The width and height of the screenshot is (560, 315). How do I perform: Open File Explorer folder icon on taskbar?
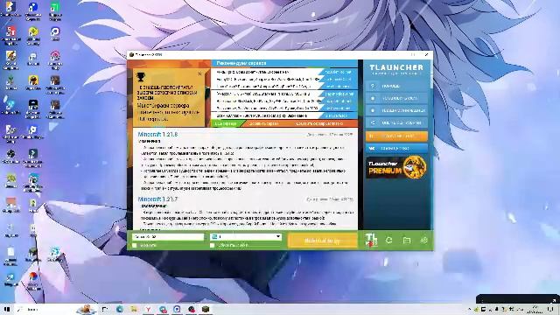tap(134, 309)
